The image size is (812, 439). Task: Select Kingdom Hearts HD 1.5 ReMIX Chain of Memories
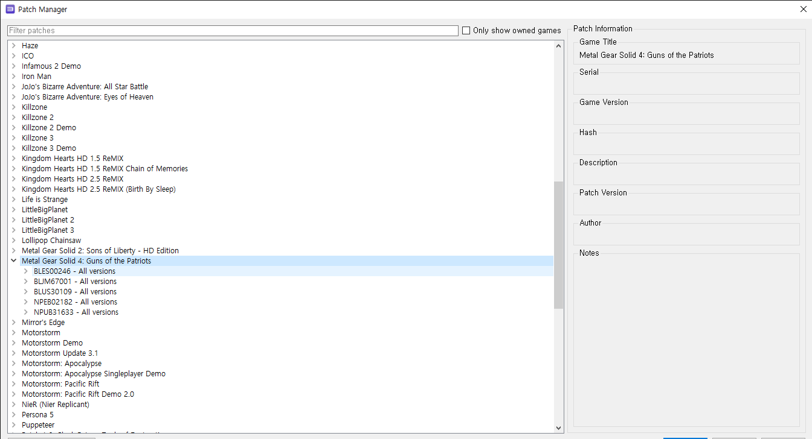click(x=105, y=169)
